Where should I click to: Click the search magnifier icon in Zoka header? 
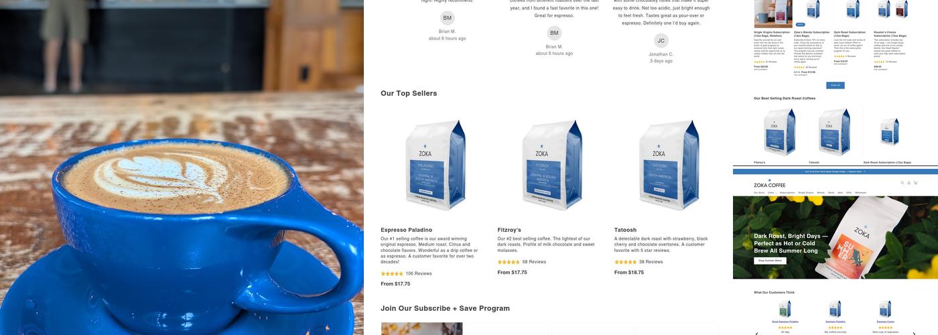point(902,183)
